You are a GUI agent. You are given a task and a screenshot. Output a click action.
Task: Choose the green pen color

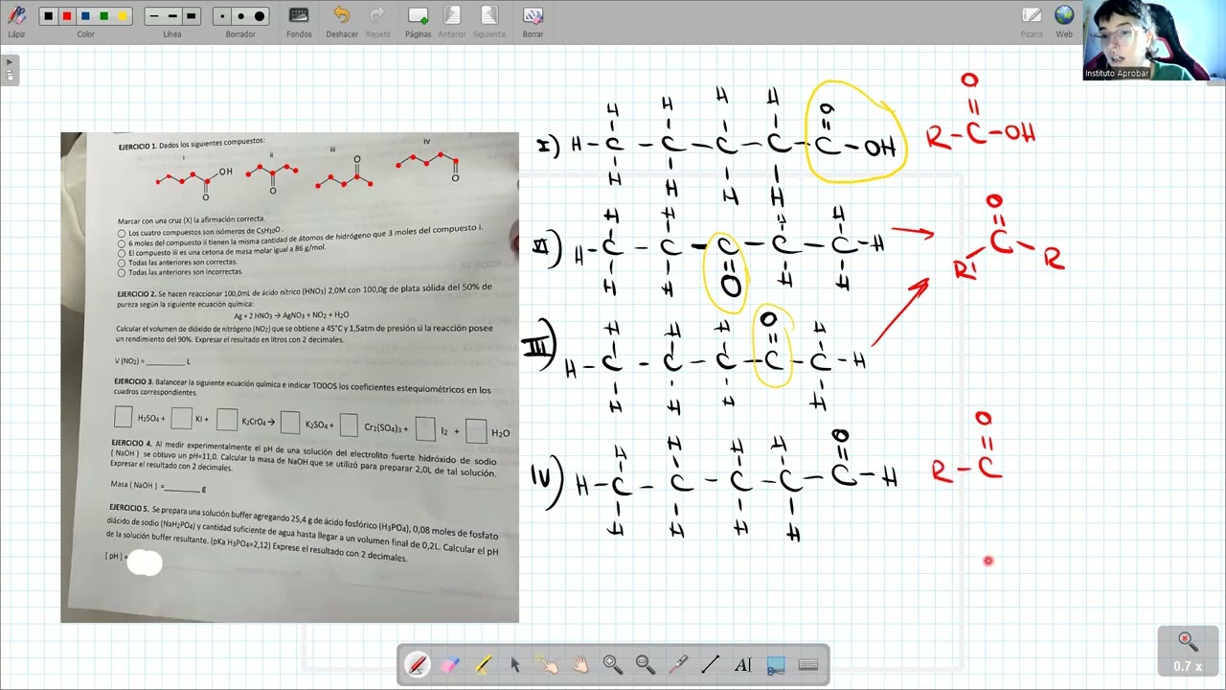pos(103,16)
